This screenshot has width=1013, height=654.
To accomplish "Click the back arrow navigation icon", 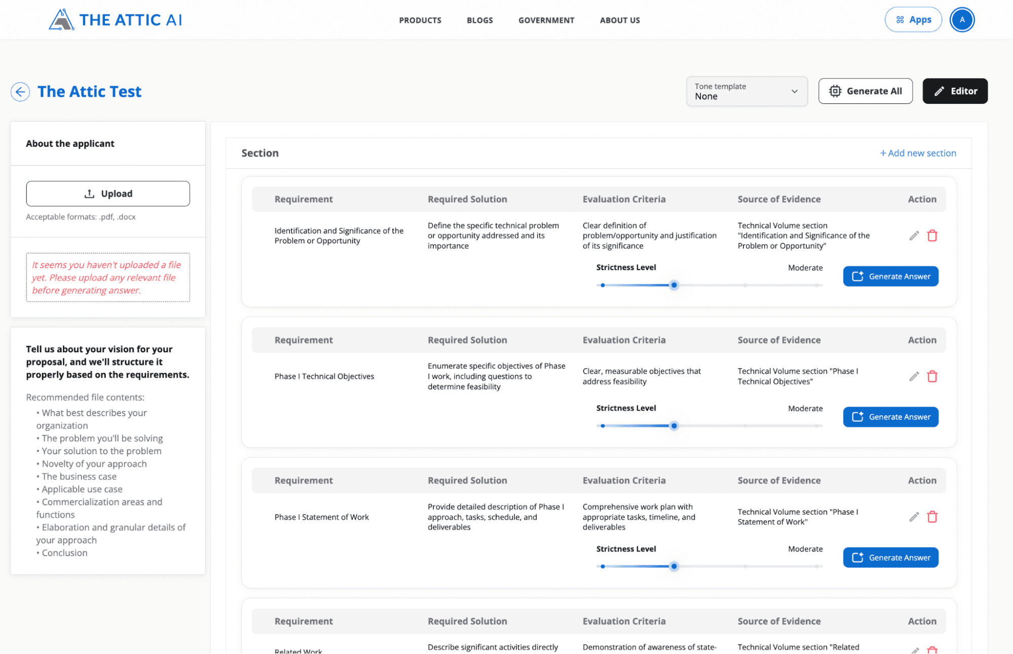I will coord(19,91).
